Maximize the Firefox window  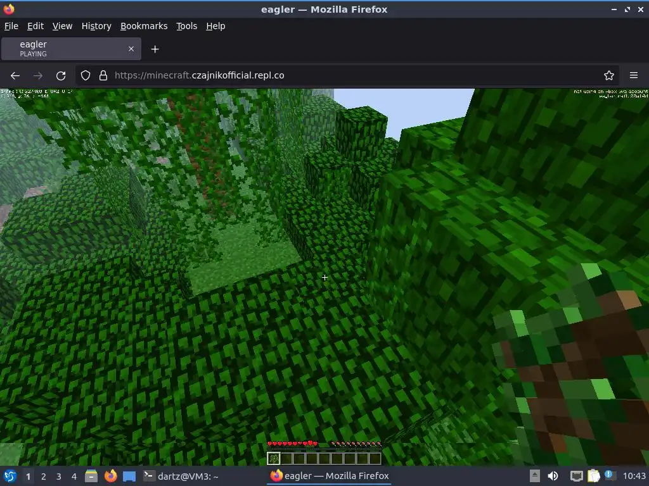pos(627,9)
